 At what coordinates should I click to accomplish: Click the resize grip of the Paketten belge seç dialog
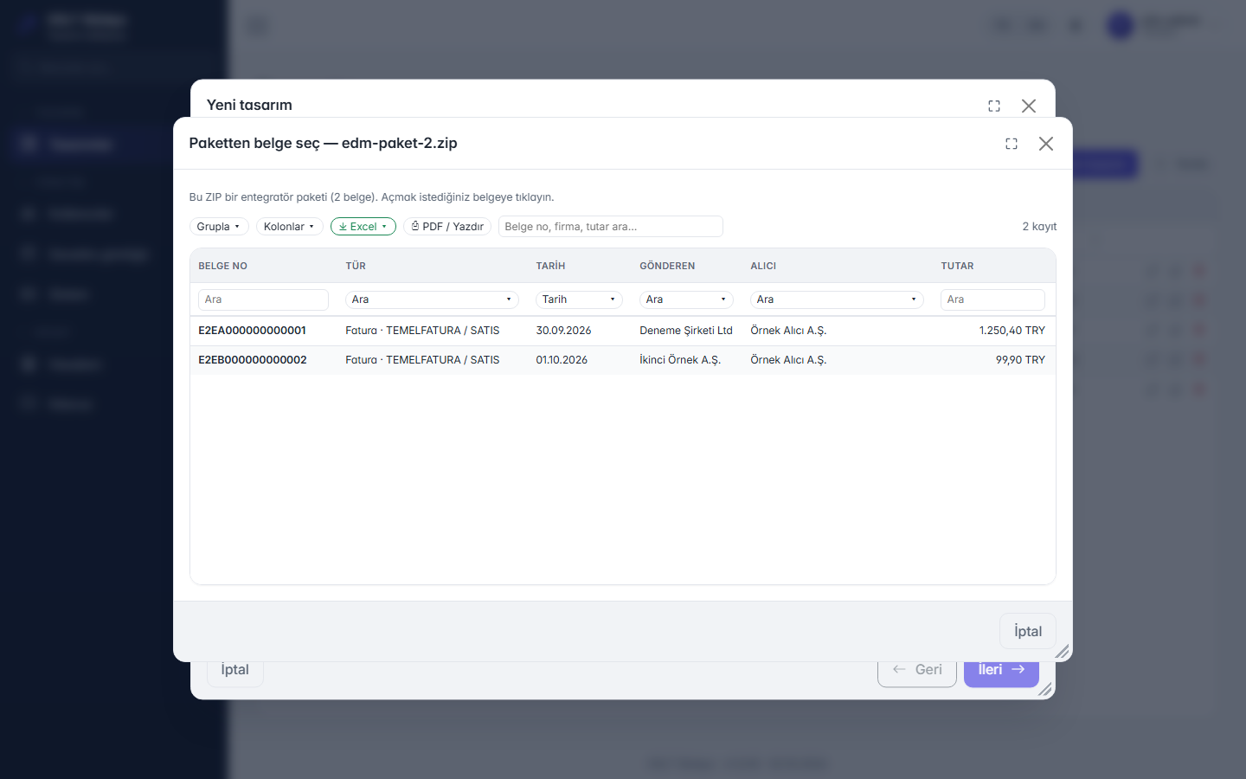1063,652
